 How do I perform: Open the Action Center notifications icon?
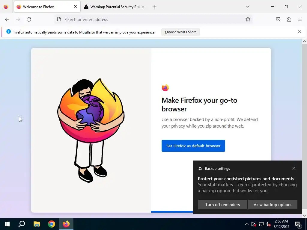tap(297, 224)
